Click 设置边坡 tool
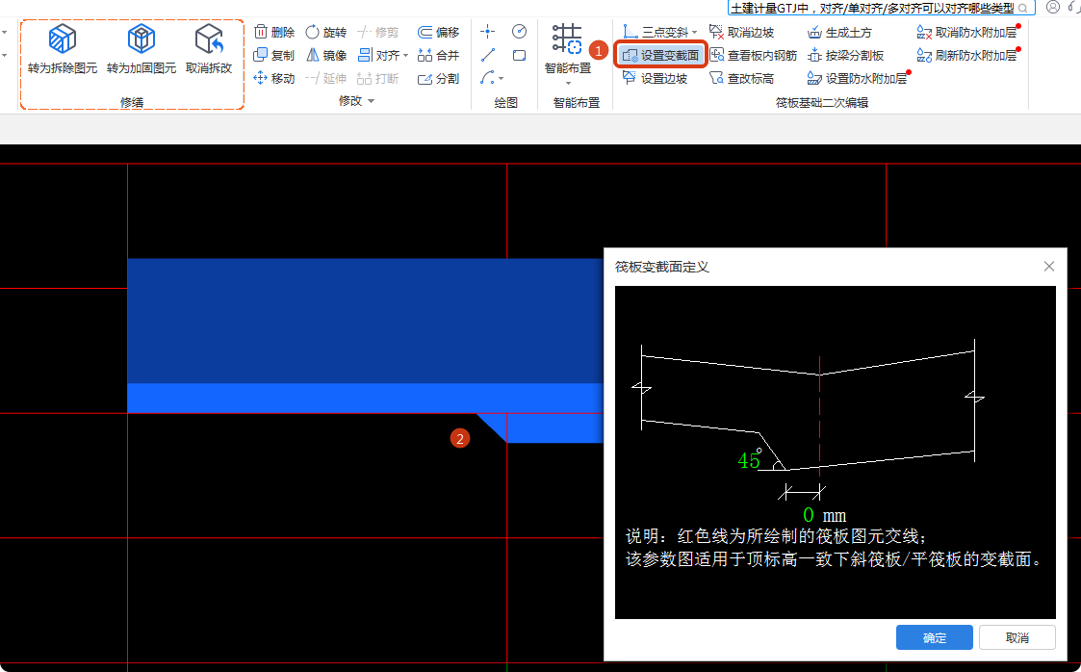 click(x=655, y=79)
